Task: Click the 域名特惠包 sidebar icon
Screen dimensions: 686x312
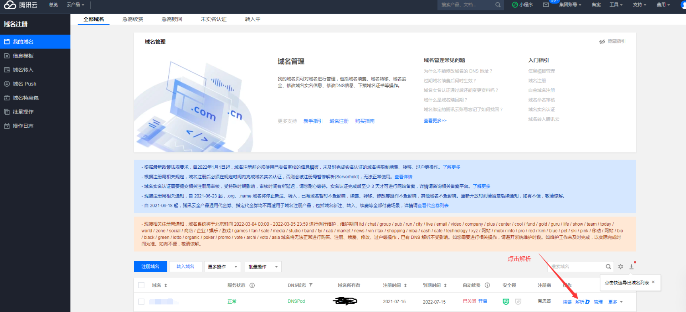Action: click(7, 98)
